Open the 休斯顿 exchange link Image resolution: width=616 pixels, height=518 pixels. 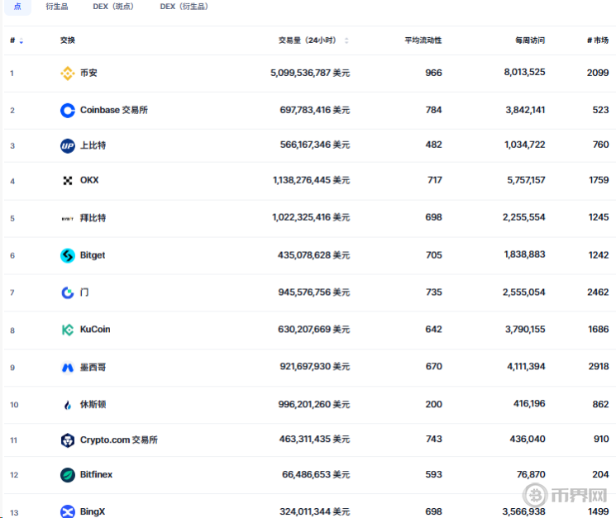tap(93, 404)
